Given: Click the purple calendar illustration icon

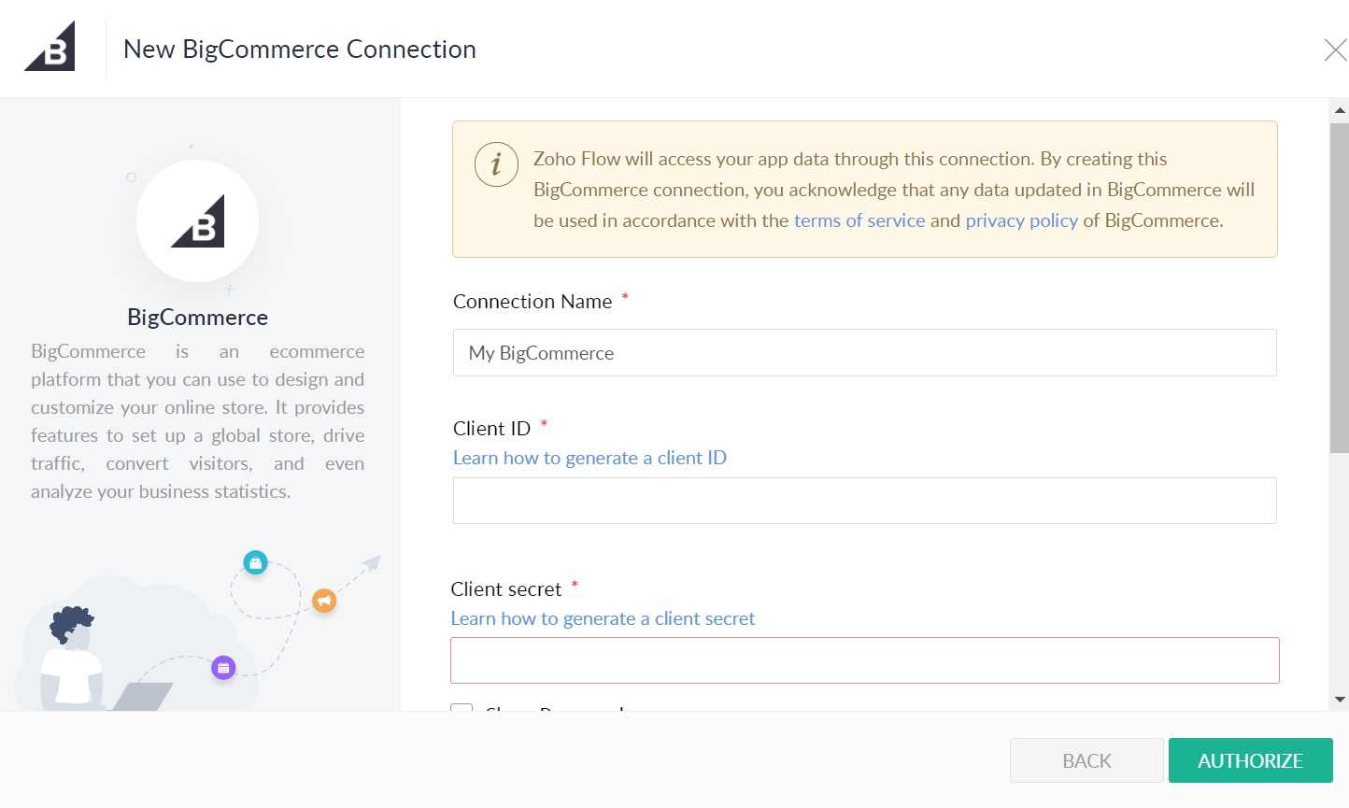Looking at the screenshot, I should point(223,668).
